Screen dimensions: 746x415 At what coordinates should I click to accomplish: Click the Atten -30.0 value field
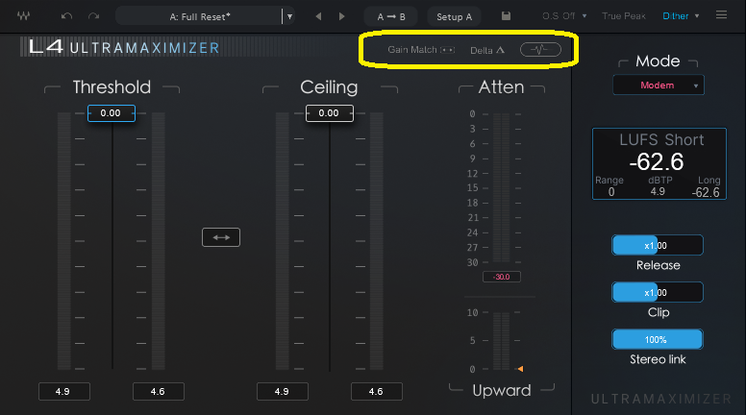[501, 277]
